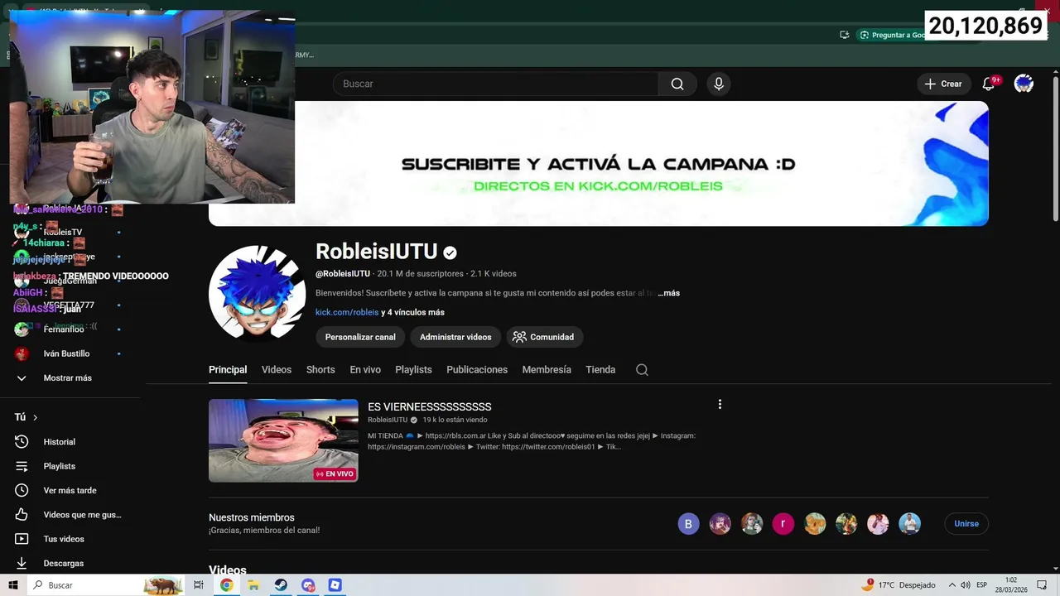
Task: Click Personalizar canal button
Action: click(x=360, y=337)
